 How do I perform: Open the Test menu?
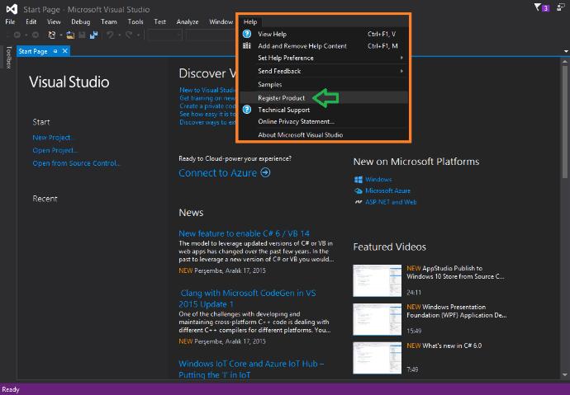pos(160,21)
